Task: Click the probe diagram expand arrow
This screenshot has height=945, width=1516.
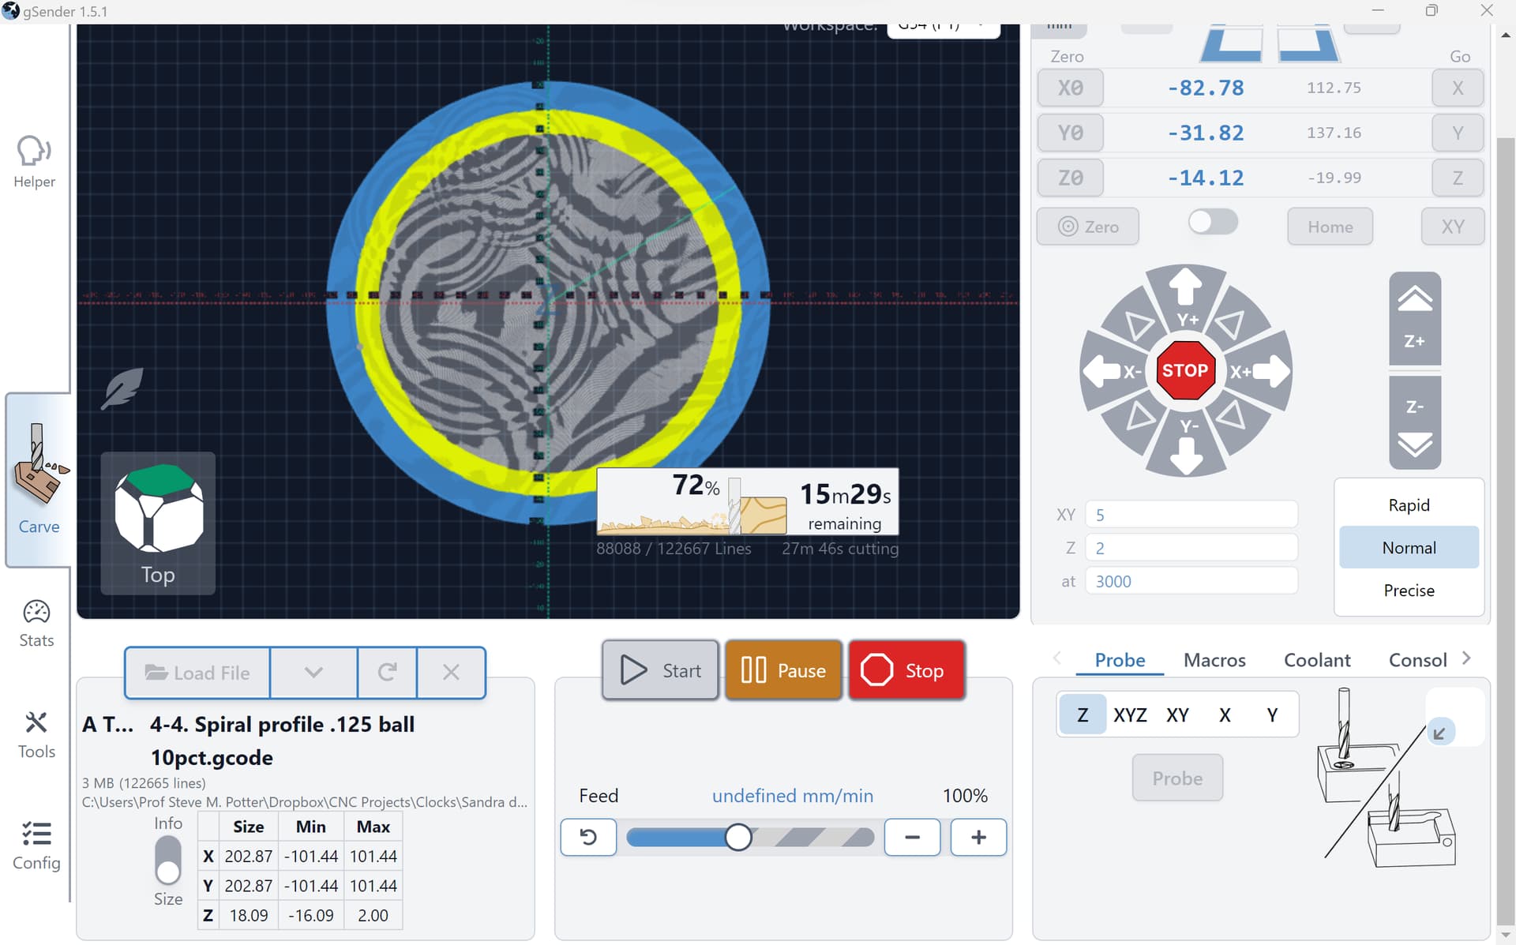Action: pos(1440,733)
